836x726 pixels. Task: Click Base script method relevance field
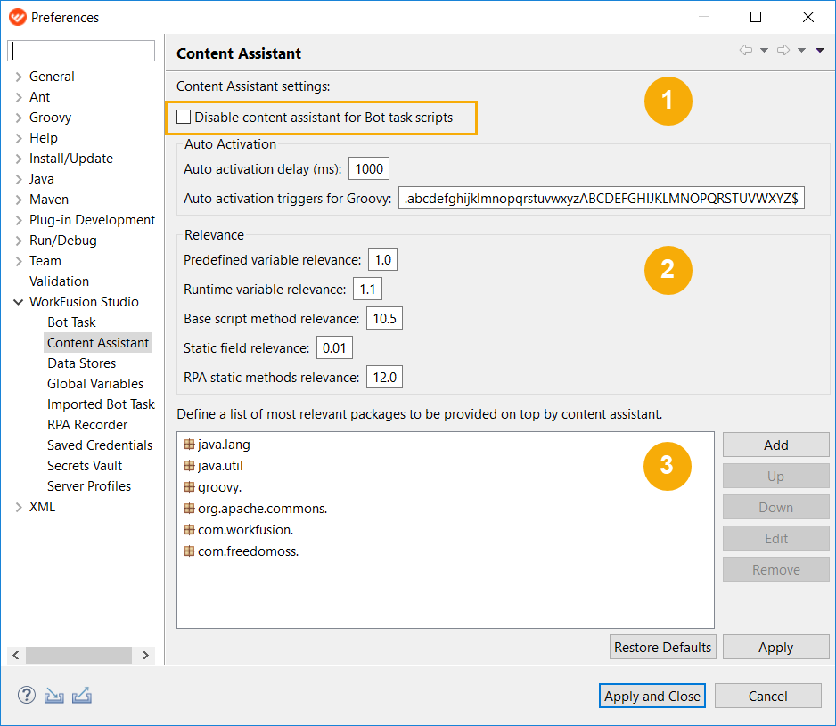coord(384,318)
